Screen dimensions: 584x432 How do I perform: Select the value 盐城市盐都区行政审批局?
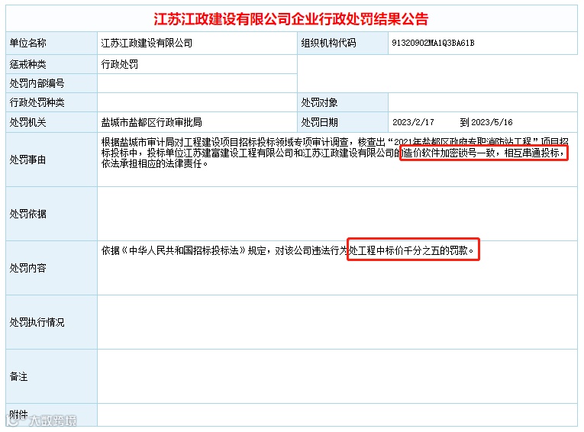(152, 122)
